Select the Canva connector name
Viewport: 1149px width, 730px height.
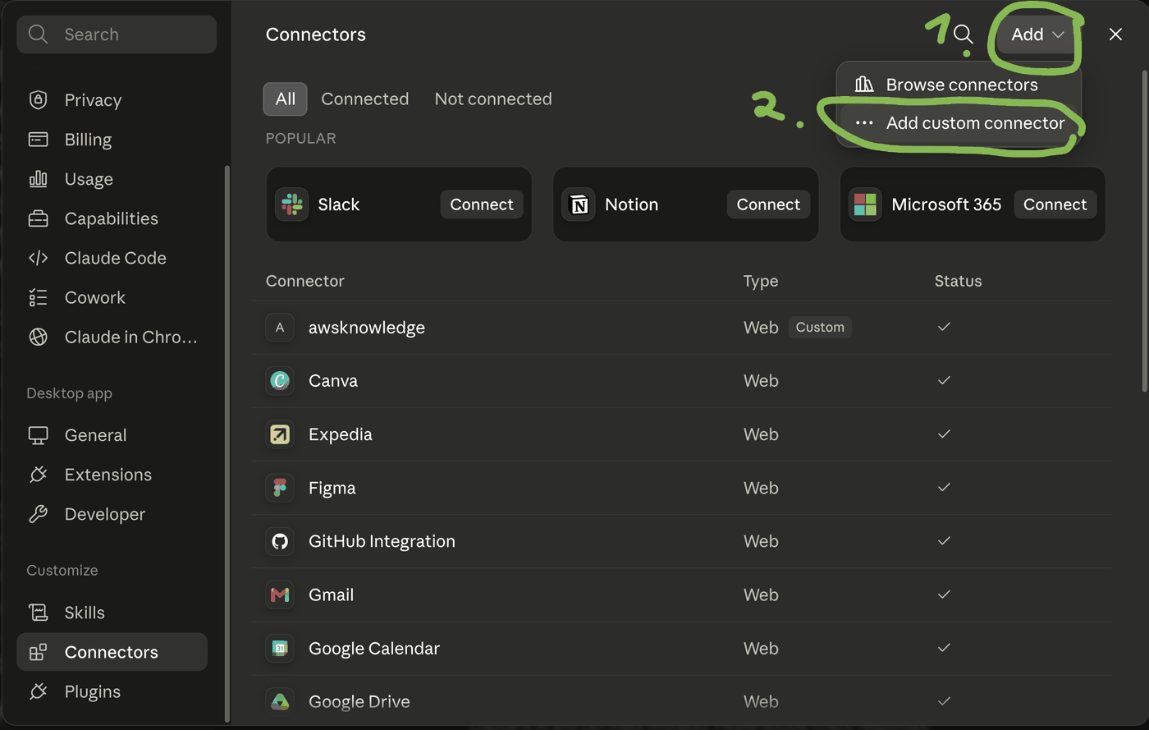333,381
